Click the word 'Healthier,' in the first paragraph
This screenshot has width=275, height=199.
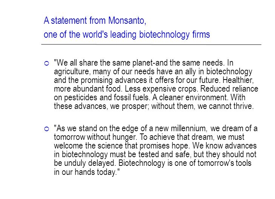238,80
